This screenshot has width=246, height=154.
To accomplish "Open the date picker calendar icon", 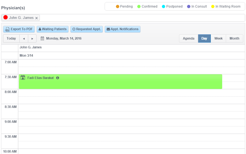I will 42,38.
